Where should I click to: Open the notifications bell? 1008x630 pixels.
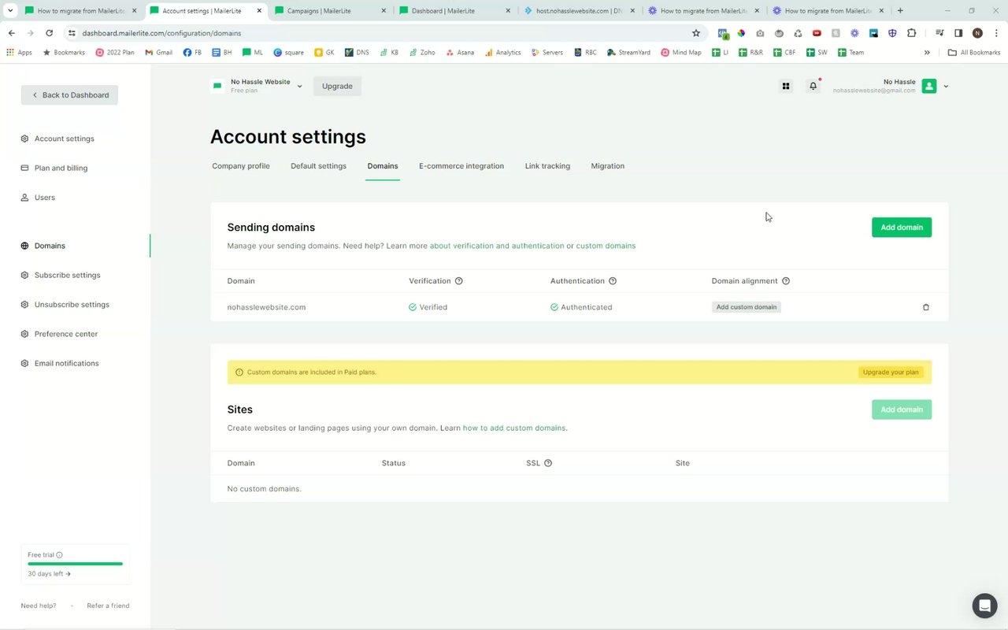(813, 86)
